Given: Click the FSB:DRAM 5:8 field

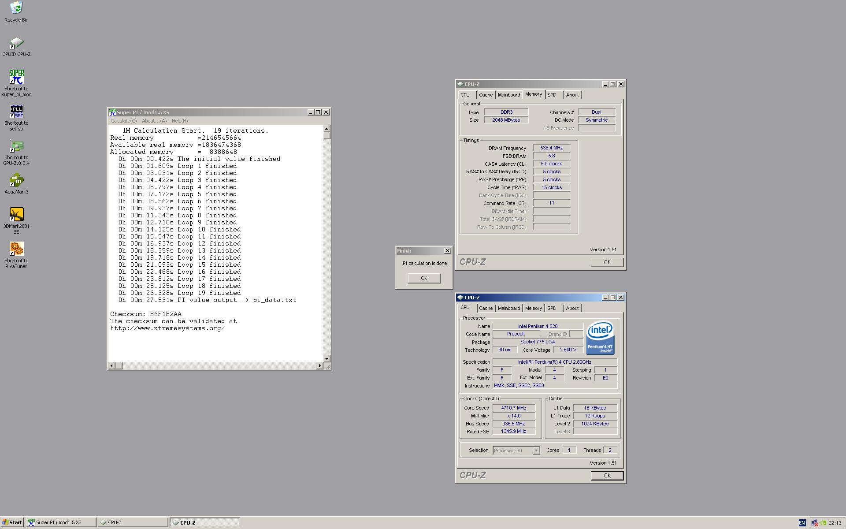Looking at the screenshot, I should (x=552, y=156).
